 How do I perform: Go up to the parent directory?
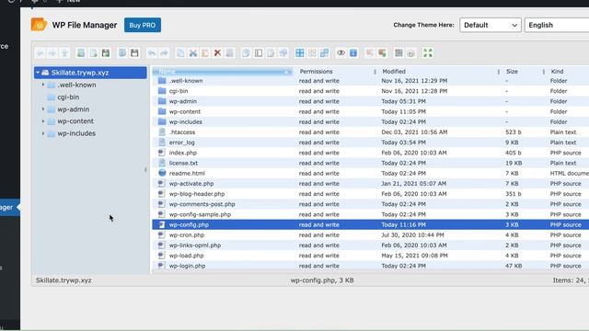click(64, 53)
